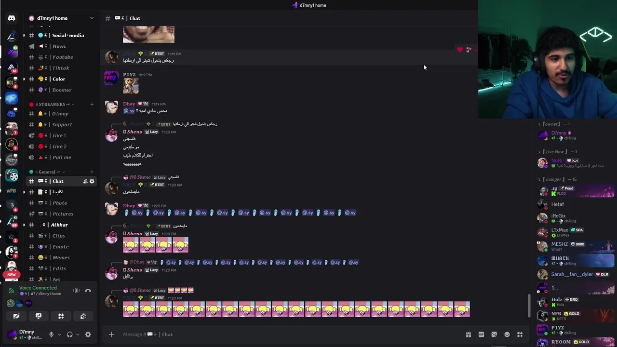Image resolution: width=617 pixels, height=347 pixels.
Task: Add heart reaction on hovered message
Action: 459,50
